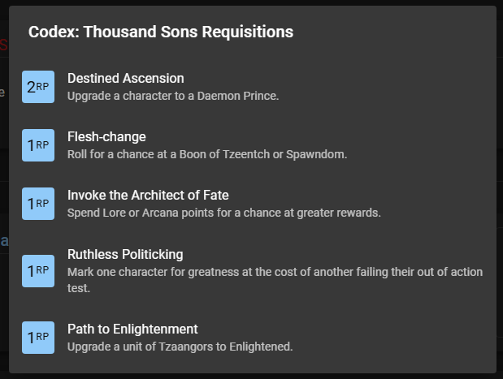Click the 'Roll for a chance at a Boon' description
The image size is (503, 379).
coord(207,154)
